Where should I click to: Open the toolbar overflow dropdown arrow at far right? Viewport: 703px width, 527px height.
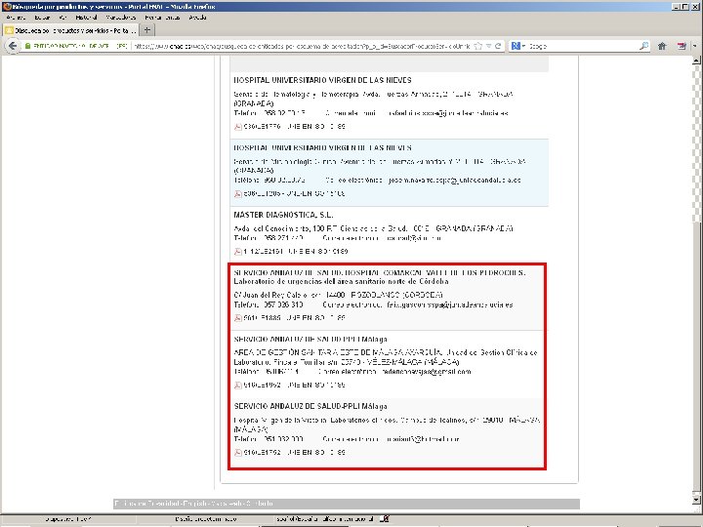click(695, 46)
